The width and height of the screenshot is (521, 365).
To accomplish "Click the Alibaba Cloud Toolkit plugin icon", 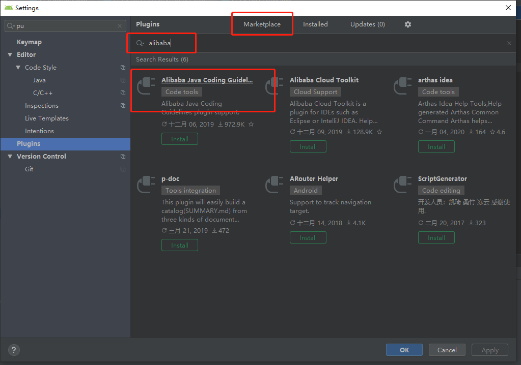I will click(x=275, y=86).
